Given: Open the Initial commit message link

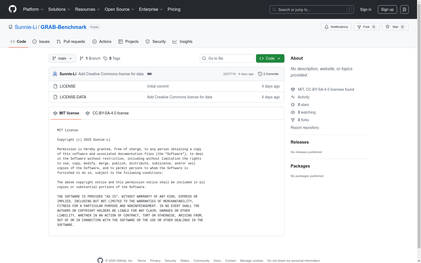Looking at the screenshot, I should [x=158, y=86].
